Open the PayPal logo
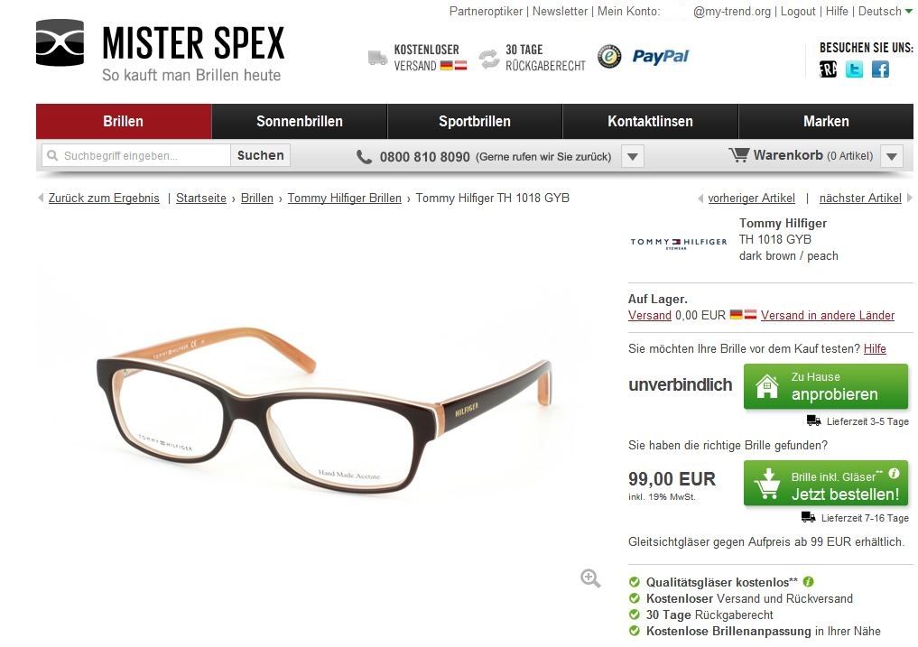The width and height of the screenshot is (918, 647). click(661, 56)
